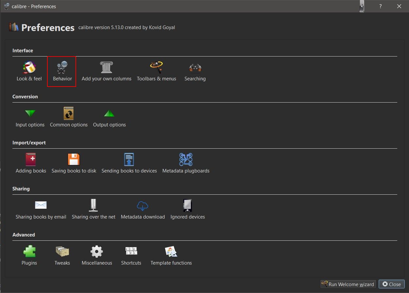Image resolution: width=409 pixels, height=293 pixels.
Task: Open Sharing over the net settings
Action: click(x=93, y=210)
